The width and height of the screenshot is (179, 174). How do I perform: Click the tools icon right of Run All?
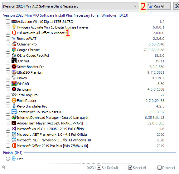coord(177,6)
